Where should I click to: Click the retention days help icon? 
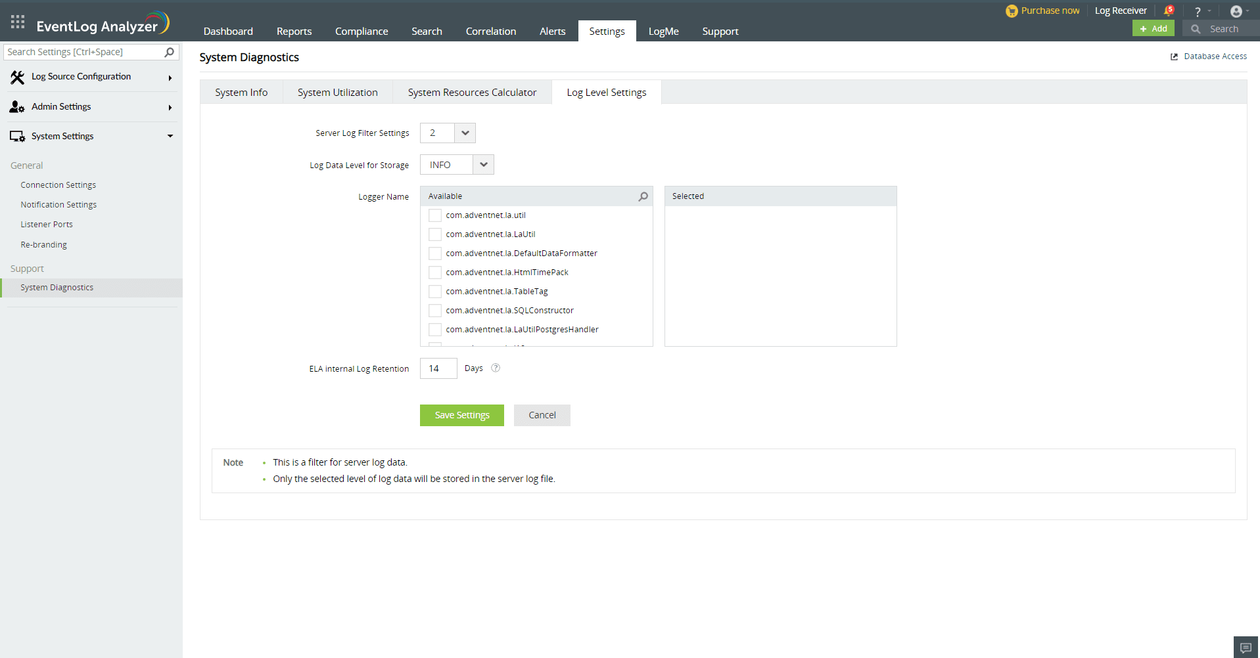point(496,368)
